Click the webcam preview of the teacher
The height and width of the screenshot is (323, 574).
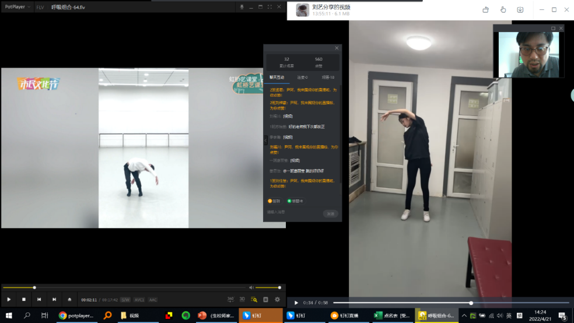[x=528, y=54]
